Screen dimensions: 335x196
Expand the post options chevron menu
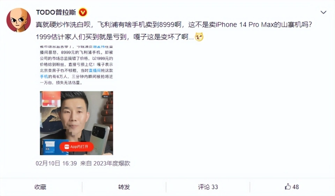click(323, 13)
